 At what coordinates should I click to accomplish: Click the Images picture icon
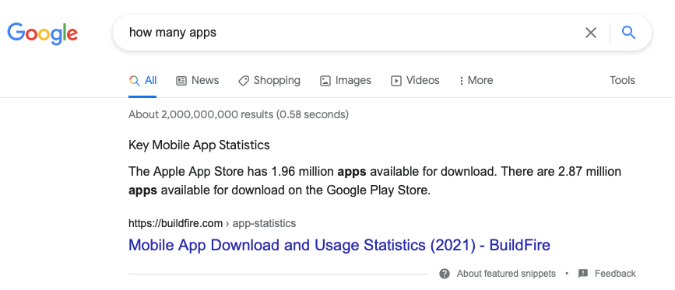(x=325, y=81)
